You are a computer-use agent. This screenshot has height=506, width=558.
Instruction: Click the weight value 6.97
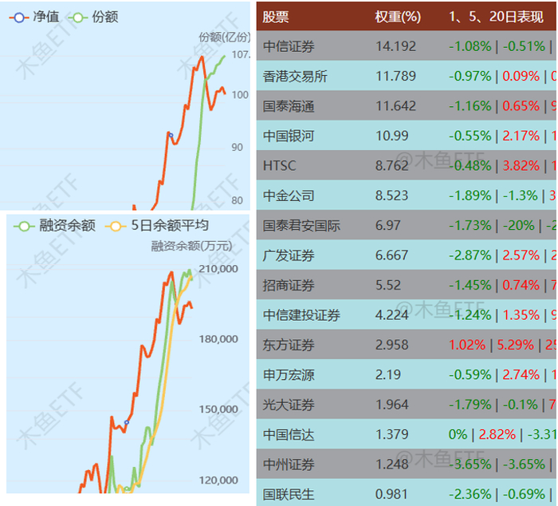[388, 225]
